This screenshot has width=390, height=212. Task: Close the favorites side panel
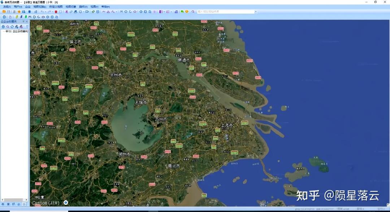click(x=27, y=22)
